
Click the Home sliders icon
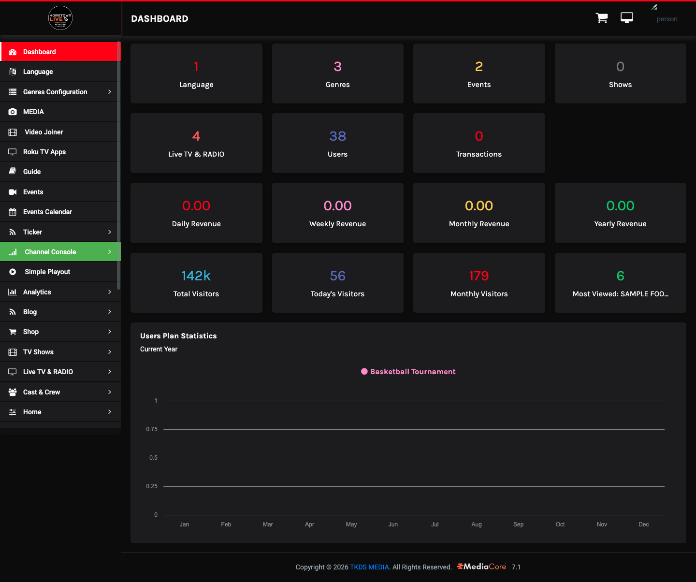point(13,412)
